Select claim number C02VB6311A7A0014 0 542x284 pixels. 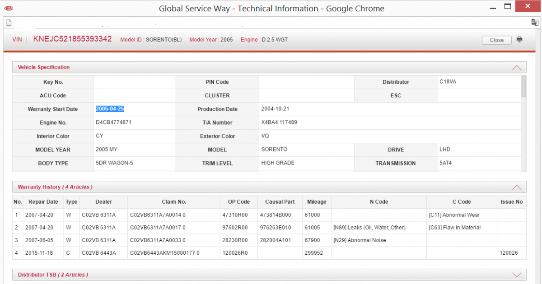tap(158, 215)
